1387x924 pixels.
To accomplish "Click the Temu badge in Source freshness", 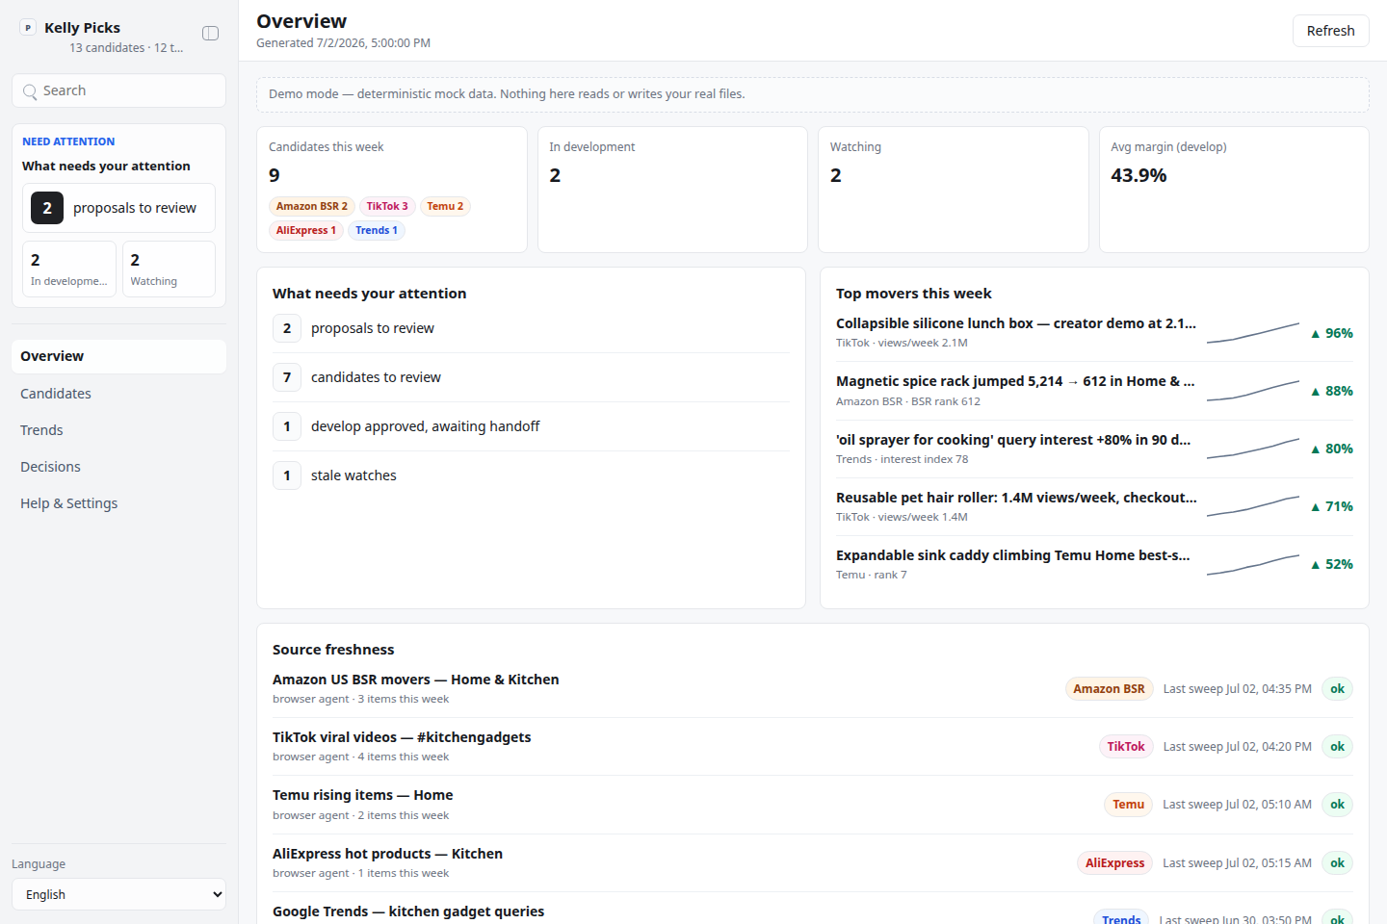I will pos(1128,805).
